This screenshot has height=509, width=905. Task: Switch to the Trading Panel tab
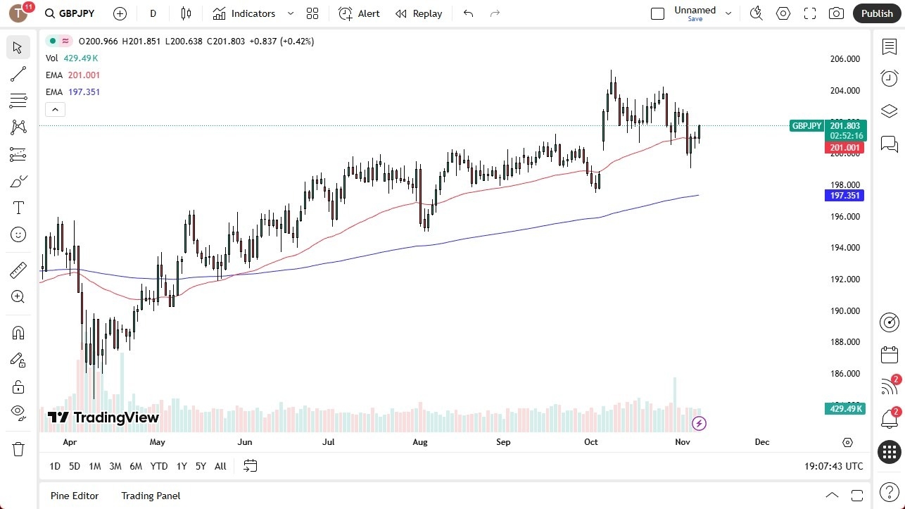point(150,496)
